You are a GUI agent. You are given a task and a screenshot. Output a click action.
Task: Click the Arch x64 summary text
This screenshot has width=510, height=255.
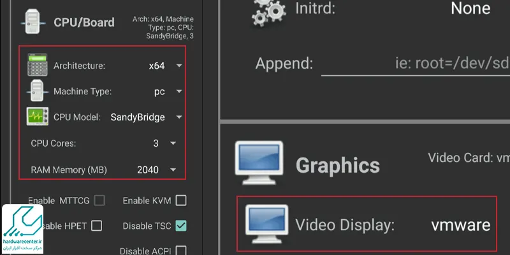pos(163,27)
